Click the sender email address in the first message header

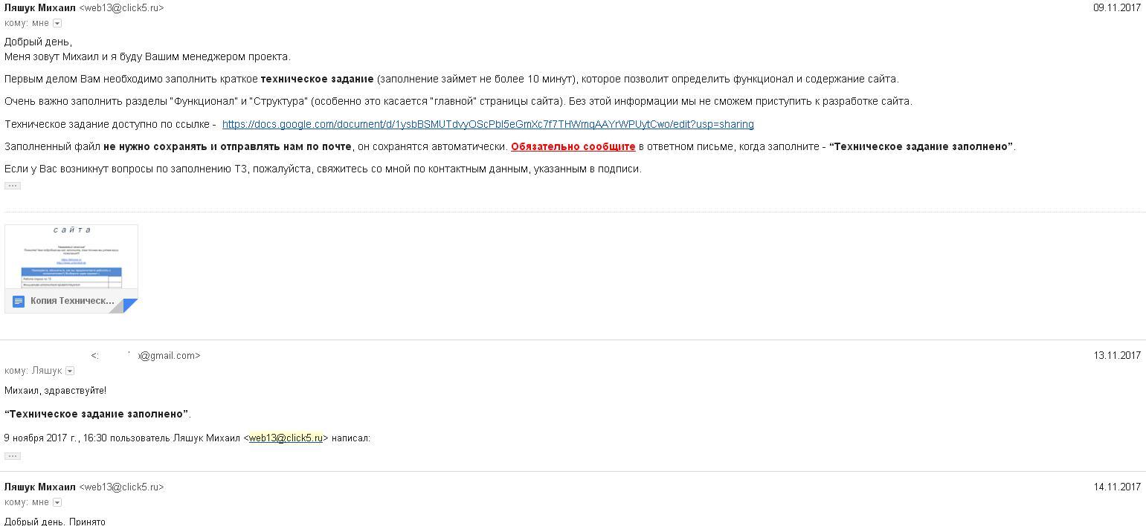tap(121, 7)
